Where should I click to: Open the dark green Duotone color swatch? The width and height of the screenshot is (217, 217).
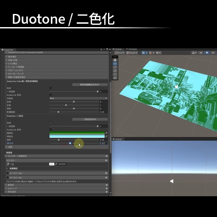pos(77,133)
